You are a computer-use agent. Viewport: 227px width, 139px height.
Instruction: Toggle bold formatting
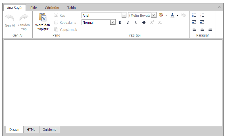click(120, 22)
